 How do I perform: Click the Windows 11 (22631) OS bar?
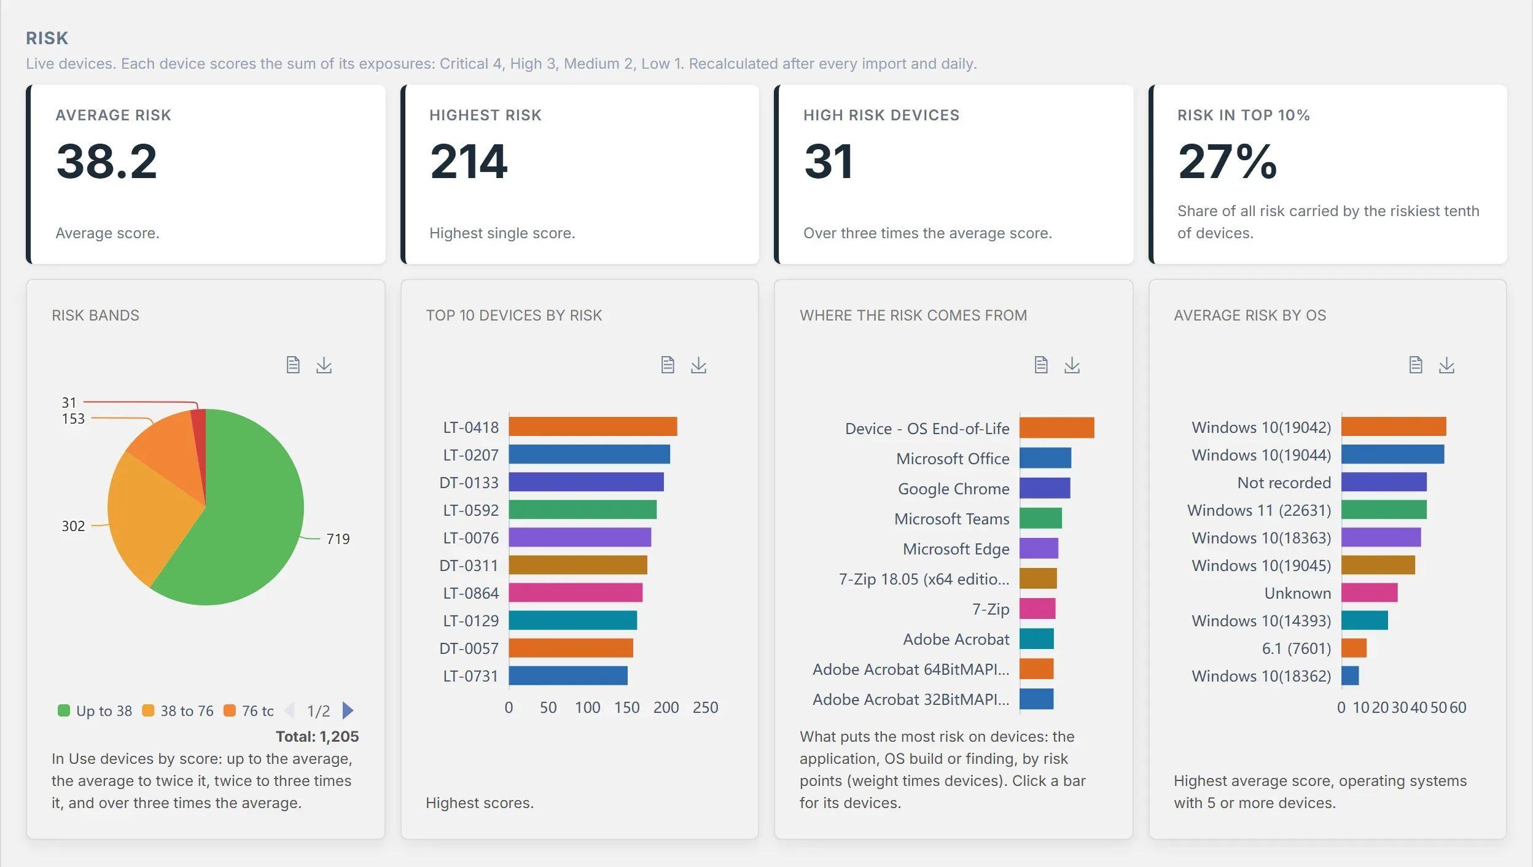(x=1384, y=510)
